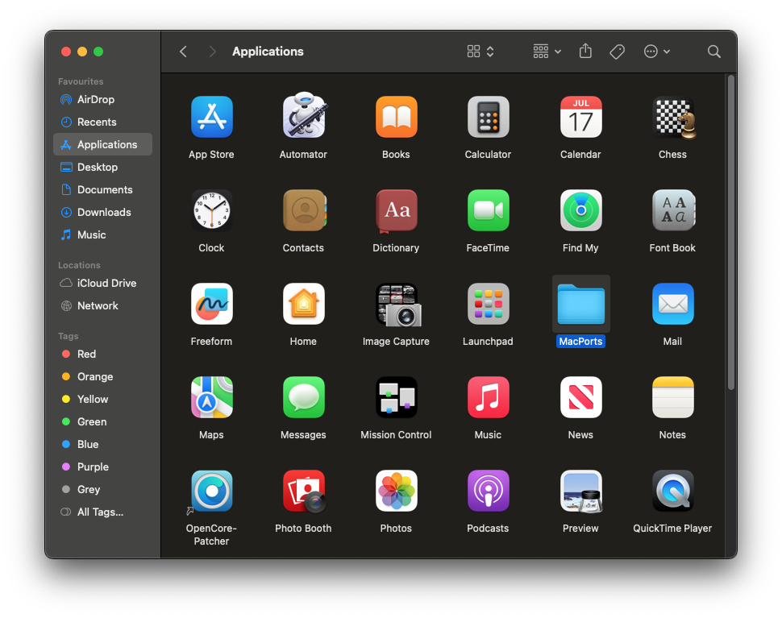The image size is (782, 618).
Task: Open the App Store
Action: (x=211, y=117)
